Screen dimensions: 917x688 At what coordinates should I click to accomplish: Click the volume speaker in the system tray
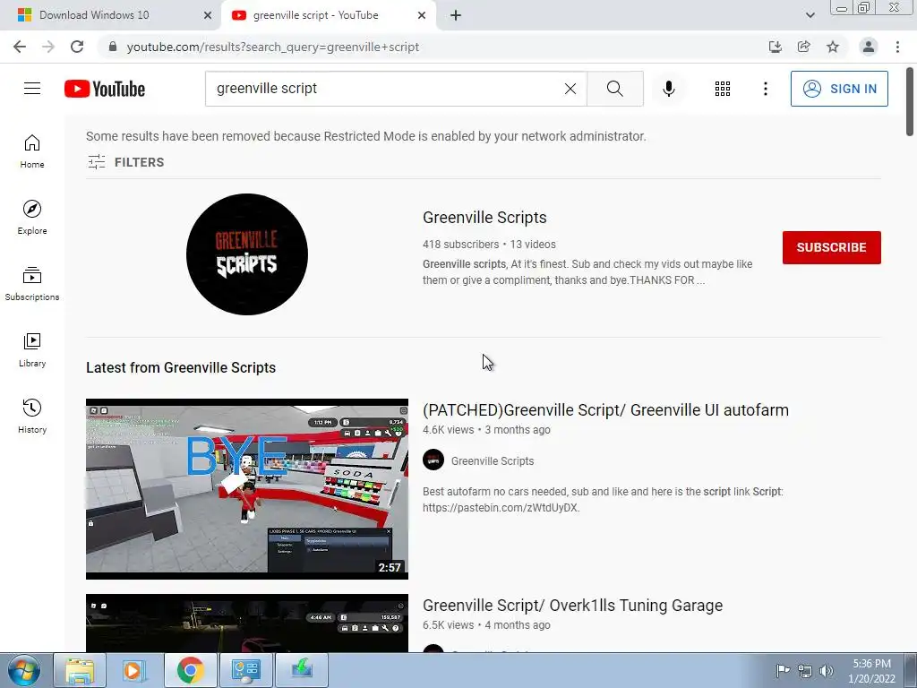point(827,671)
